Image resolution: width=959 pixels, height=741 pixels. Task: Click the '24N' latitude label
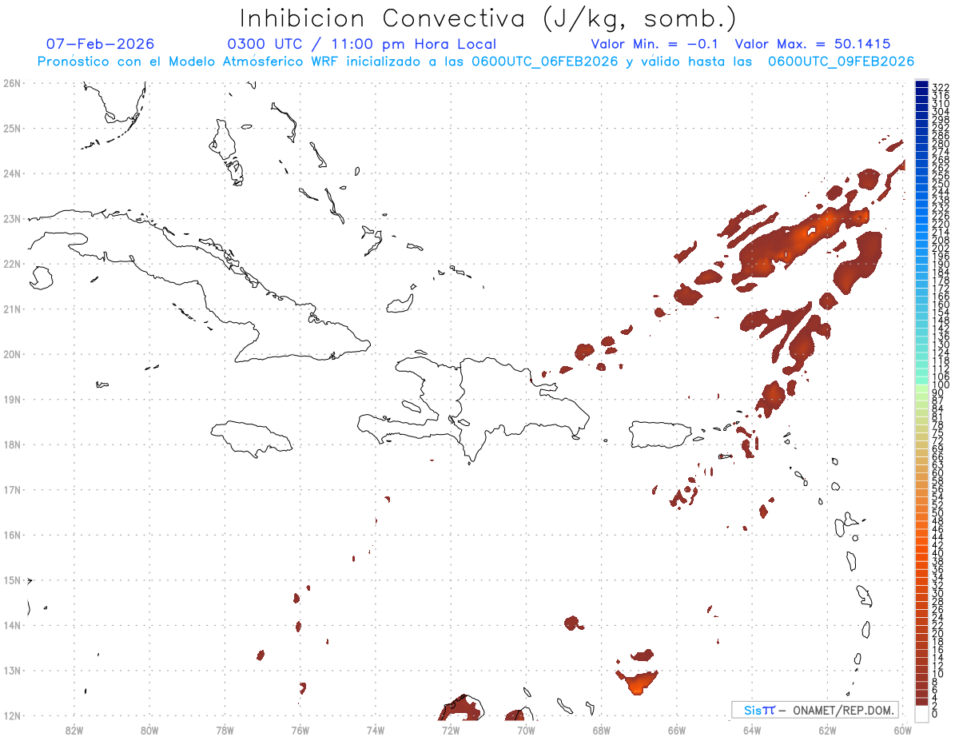coord(12,173)
